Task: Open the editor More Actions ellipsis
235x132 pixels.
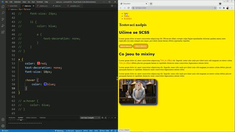Action: click(115, 6)
